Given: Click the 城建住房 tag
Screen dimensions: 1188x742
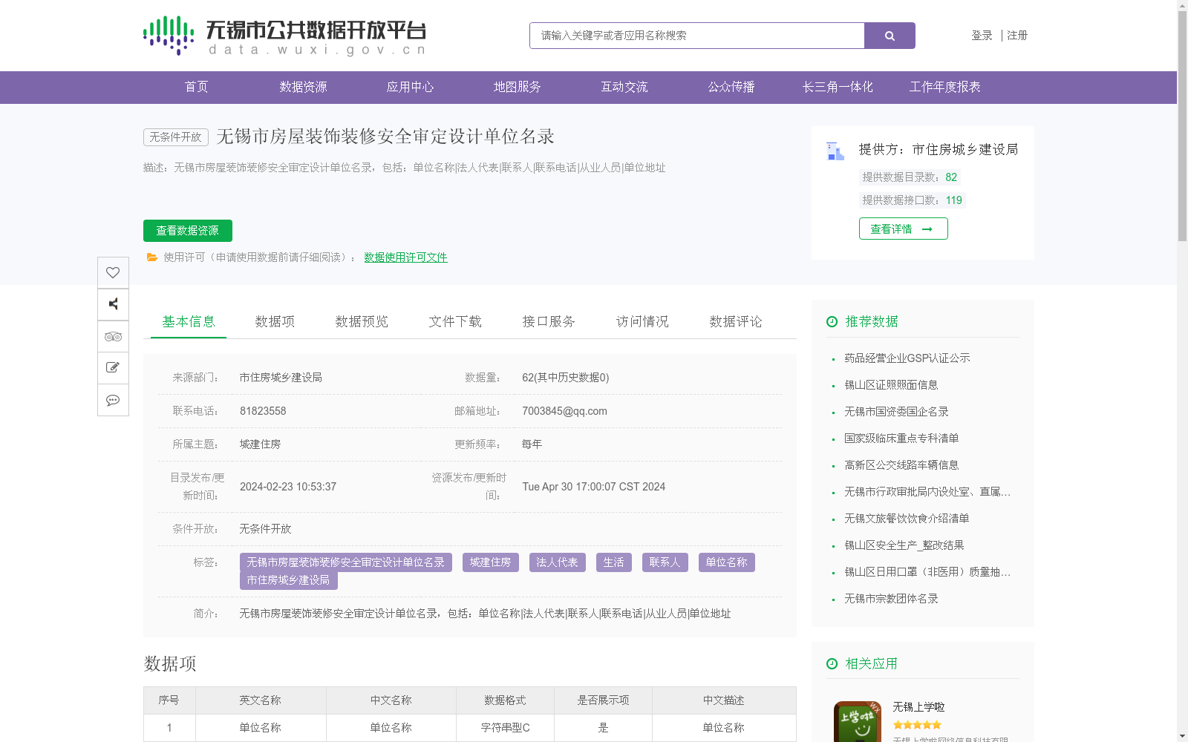Looking at the screenshot, I should point(491,562).
